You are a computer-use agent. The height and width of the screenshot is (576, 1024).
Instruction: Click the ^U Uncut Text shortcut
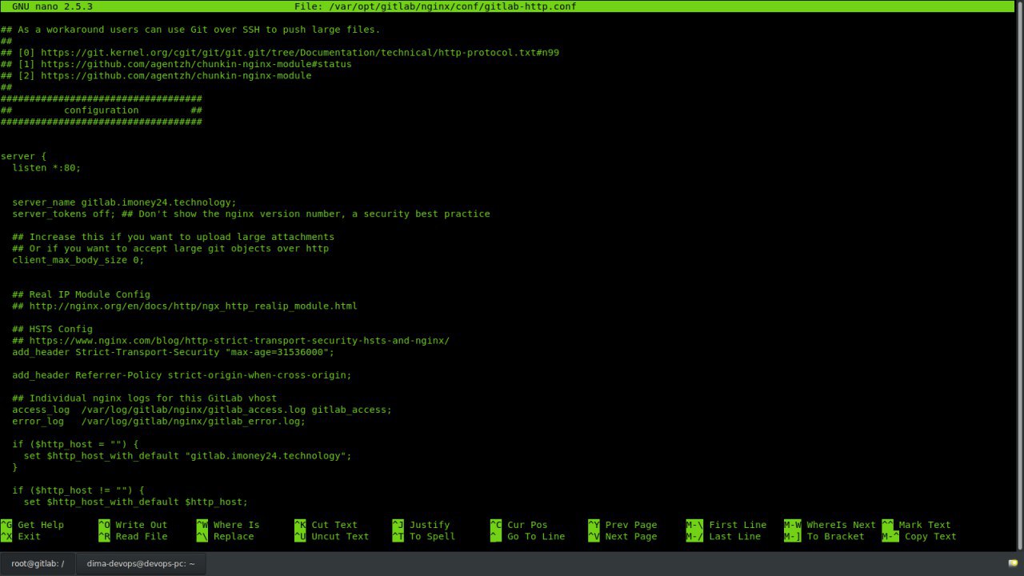tap(331, 537)
